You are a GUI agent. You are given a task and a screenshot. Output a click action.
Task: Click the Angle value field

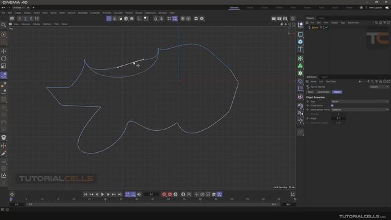(x=338, y=118)
